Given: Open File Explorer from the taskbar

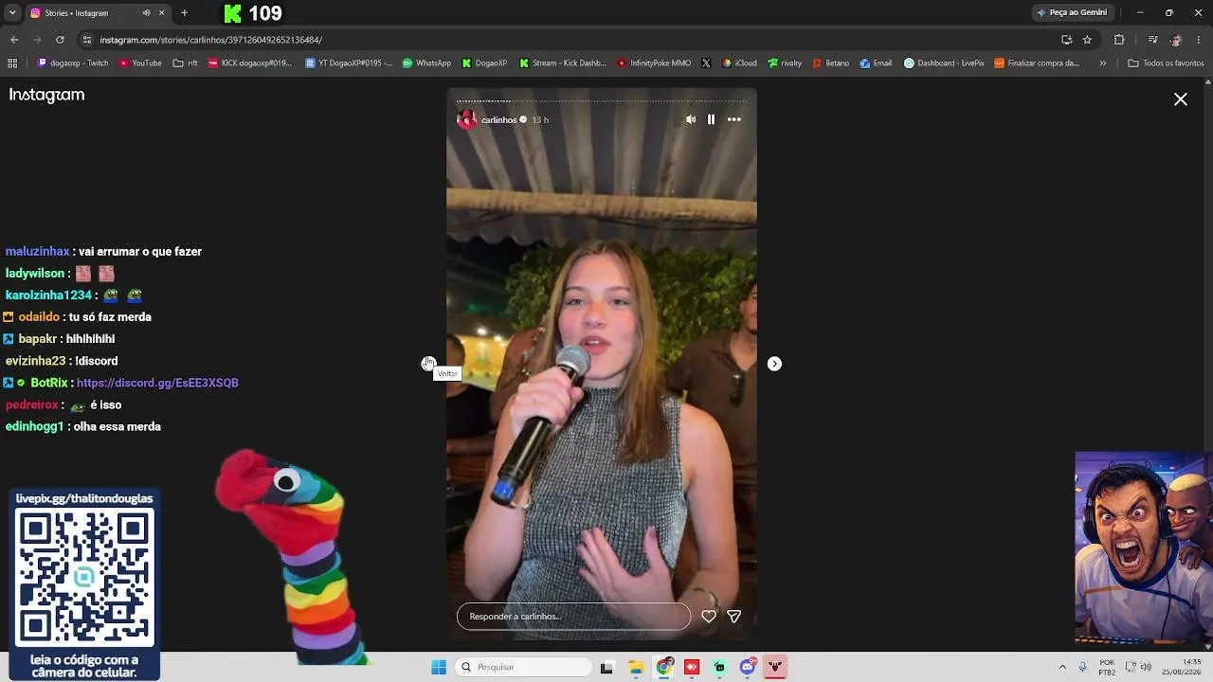Looking at the screenshot, I should click(636, 667).
